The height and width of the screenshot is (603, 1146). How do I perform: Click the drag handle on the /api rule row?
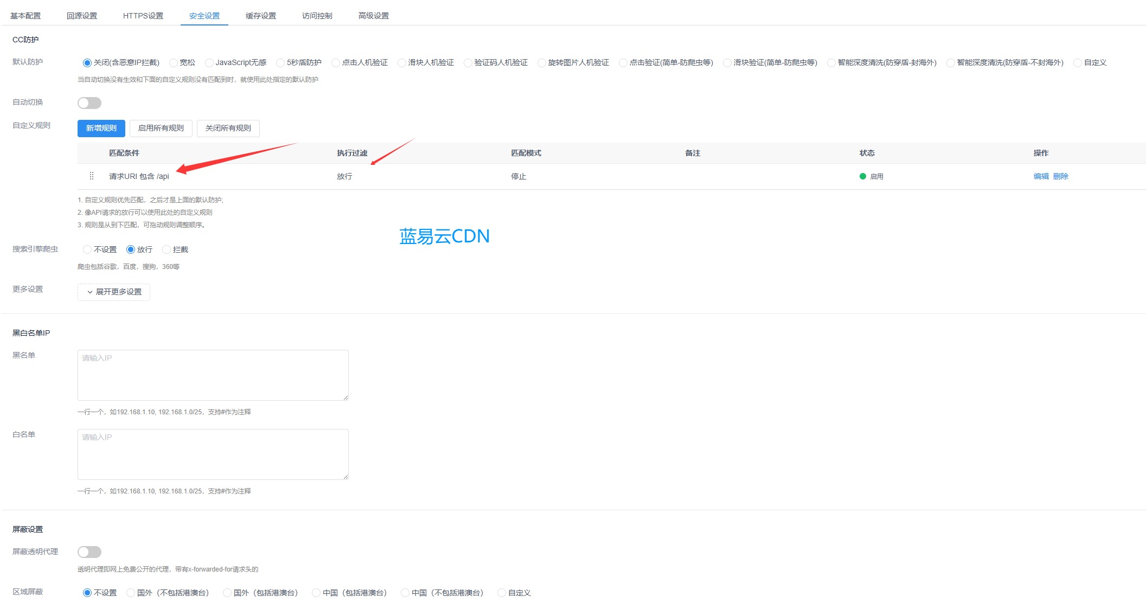(x=91, y=176)
